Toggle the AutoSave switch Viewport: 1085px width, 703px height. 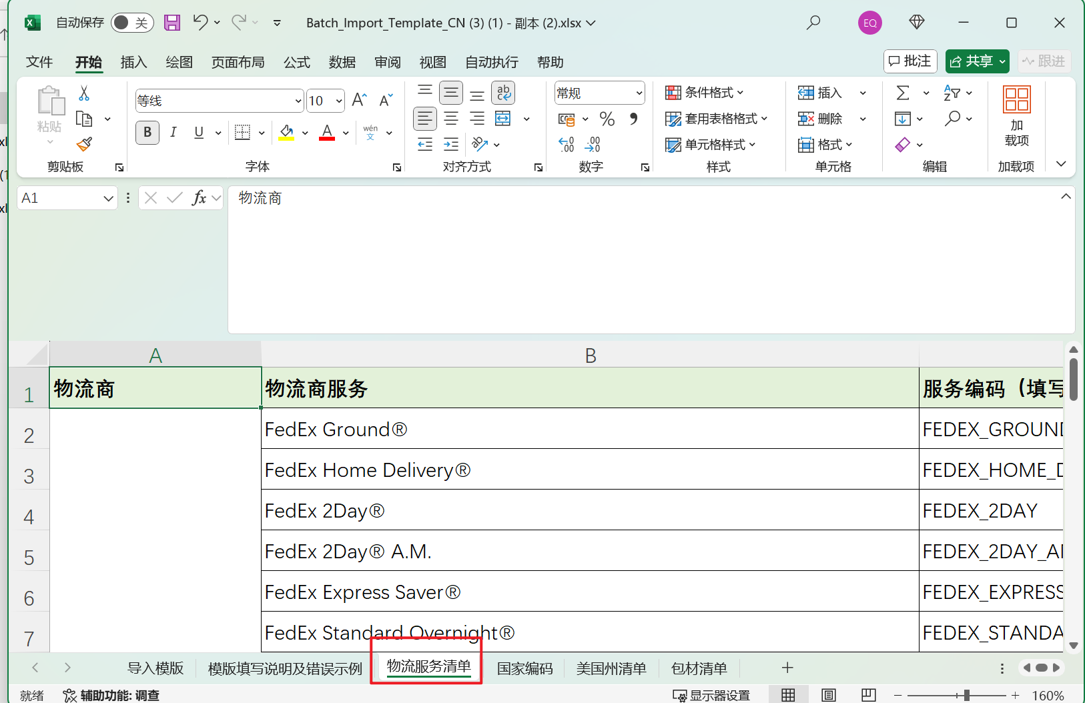tap(132, 23)
